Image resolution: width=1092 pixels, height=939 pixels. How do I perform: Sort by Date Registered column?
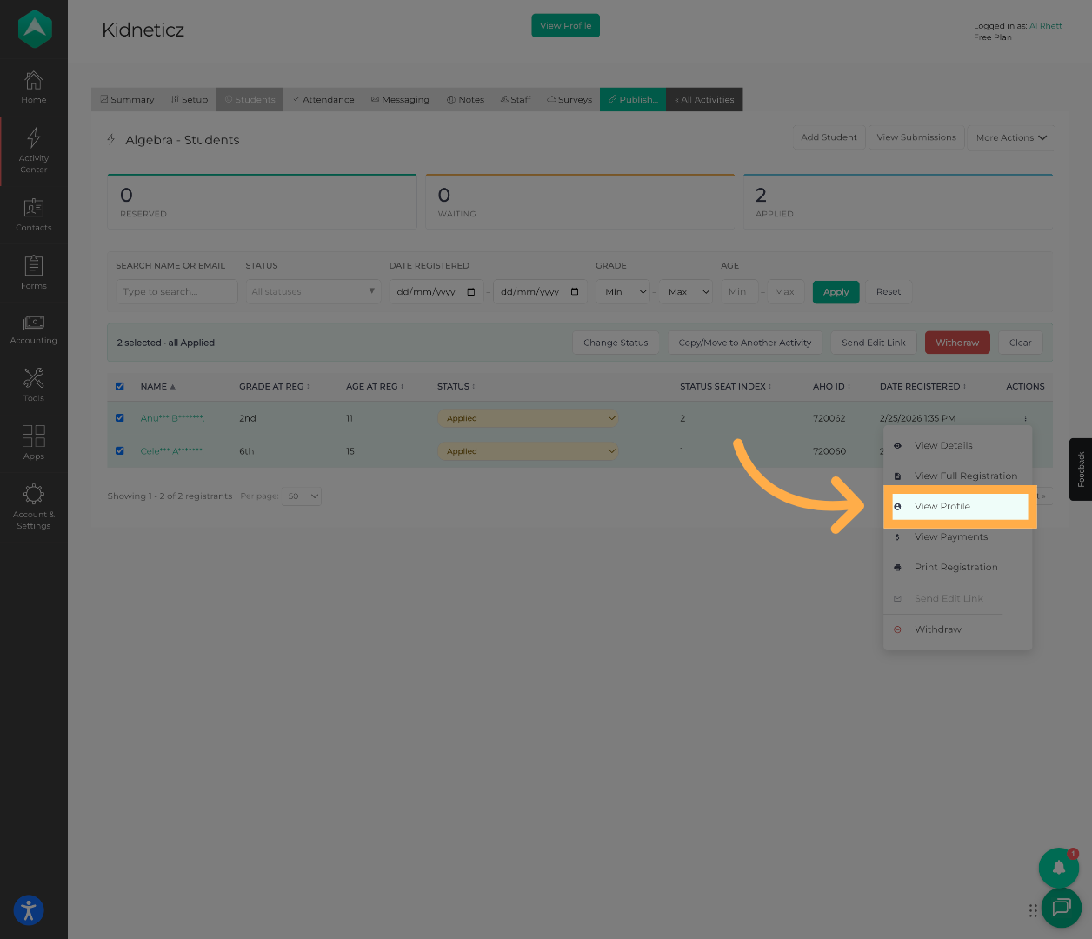922,386
